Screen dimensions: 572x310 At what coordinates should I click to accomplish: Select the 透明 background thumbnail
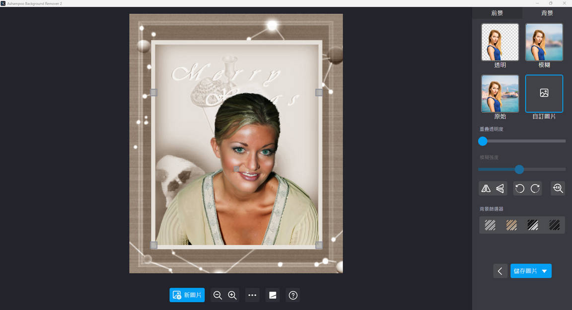coord(500,42)
